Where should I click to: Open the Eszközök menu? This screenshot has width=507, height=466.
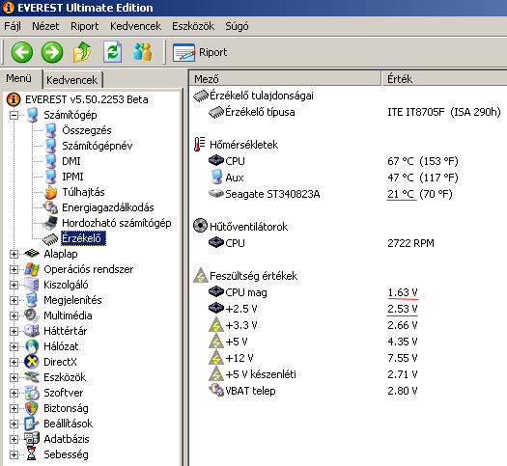[193, 26]
